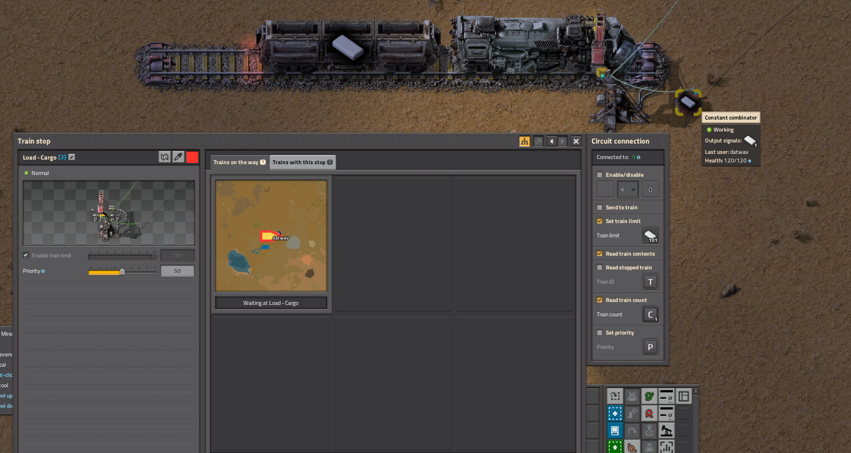Image resolution: width=851 pixels, height=453 pixels.
Task: Open the stop location on the map
Action: [165, 157]
